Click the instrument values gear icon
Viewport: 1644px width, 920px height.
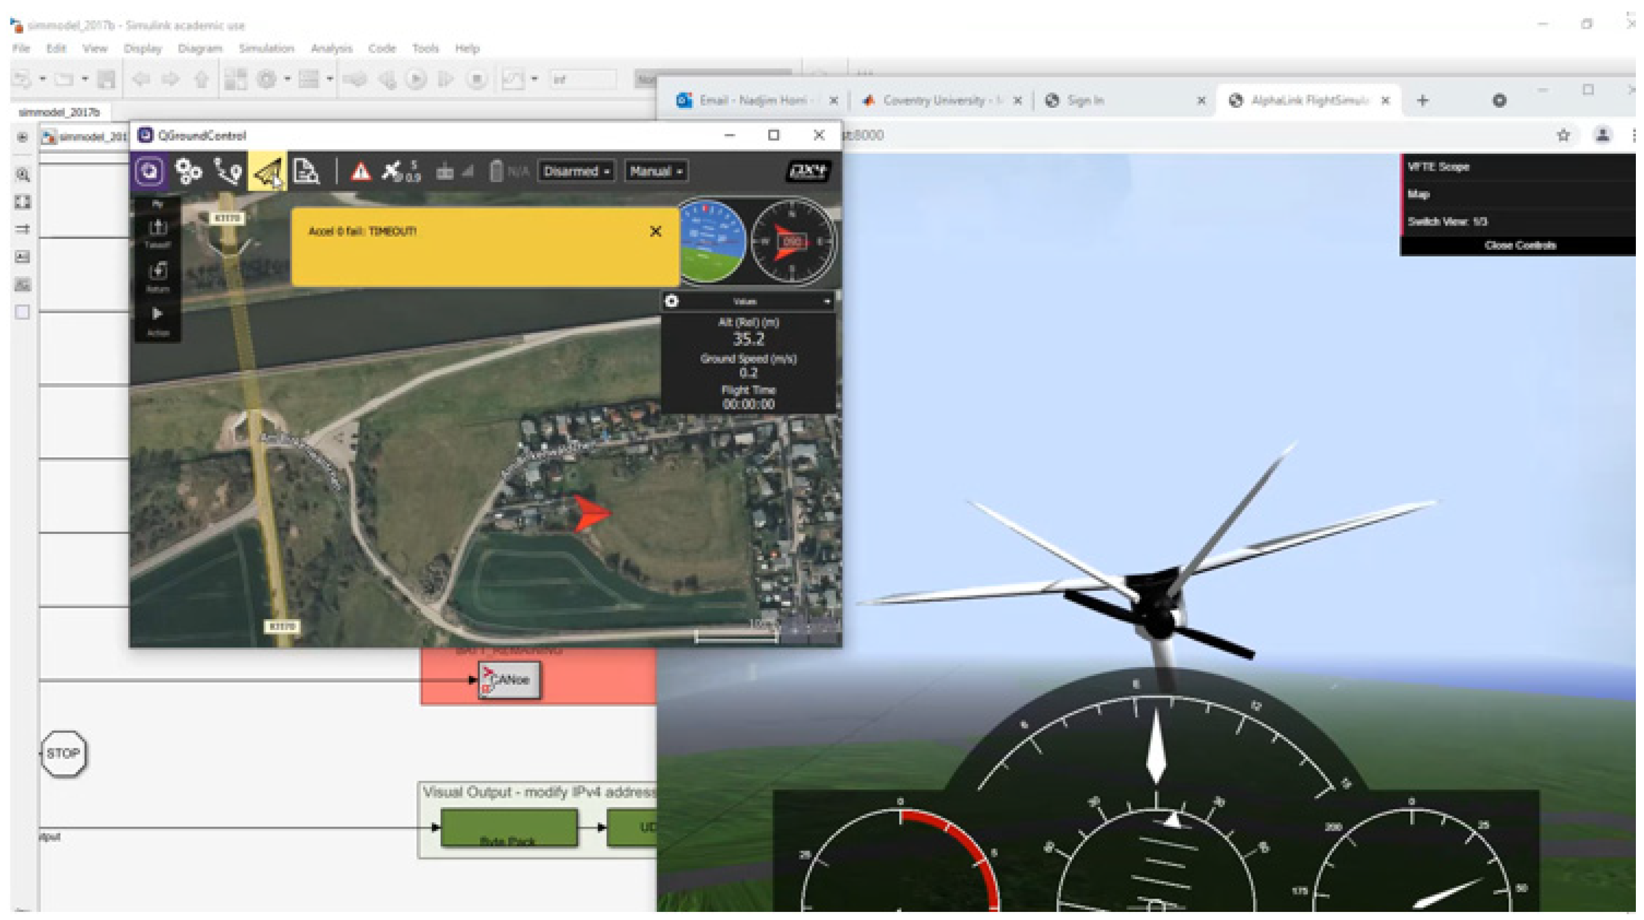point(671,301)
